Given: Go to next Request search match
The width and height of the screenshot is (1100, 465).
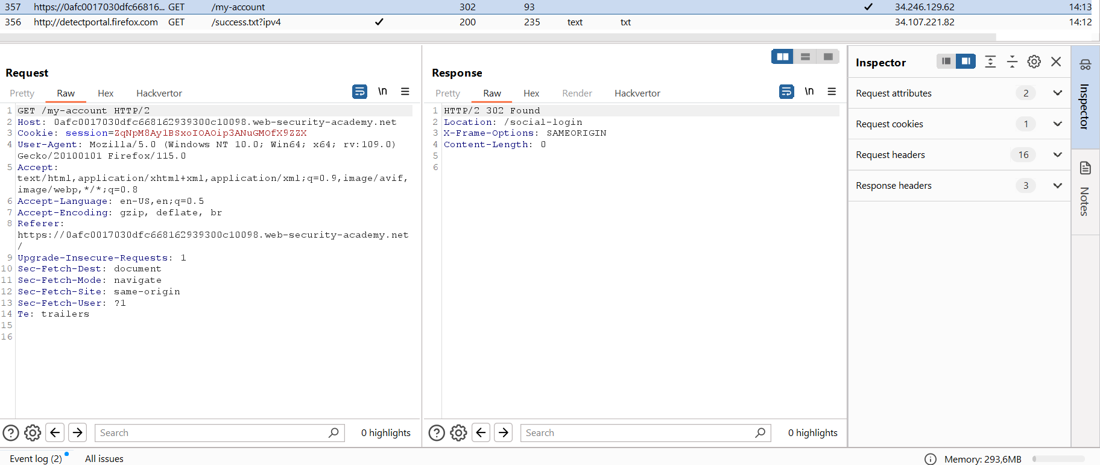Looking at the screenshot, I should pyautogui.click(x=77, y=432).
